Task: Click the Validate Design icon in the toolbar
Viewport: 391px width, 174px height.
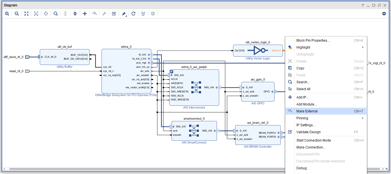Action: coord(114,14)
